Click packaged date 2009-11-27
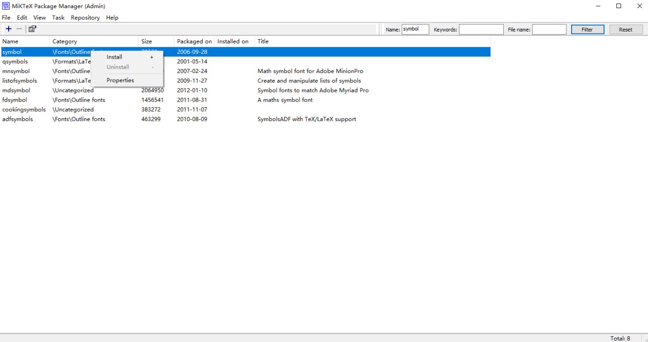 pyautogui.click(x=192, y=81)
